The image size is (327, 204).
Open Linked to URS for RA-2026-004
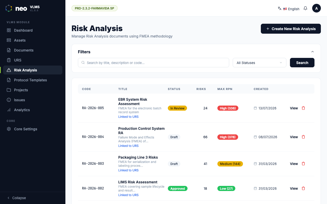click(x=128, y=146)
